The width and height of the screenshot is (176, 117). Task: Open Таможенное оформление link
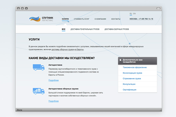[135, 67]
